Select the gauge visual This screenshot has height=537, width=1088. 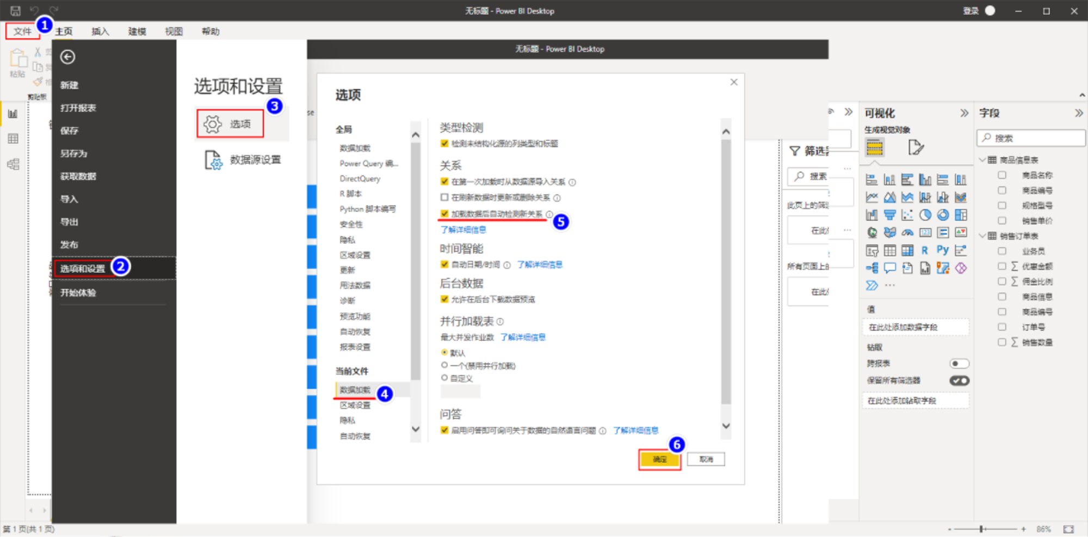pos(907,233)
